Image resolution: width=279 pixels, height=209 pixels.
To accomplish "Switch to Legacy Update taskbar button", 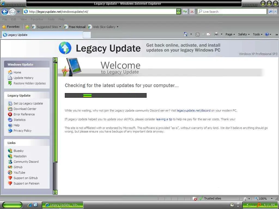I will pos(62,205).
